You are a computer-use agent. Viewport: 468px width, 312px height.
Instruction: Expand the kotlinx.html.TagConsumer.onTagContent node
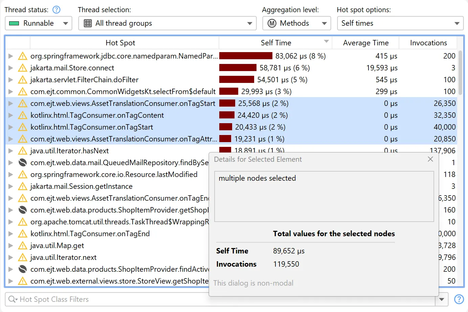(x=10, y=115)
